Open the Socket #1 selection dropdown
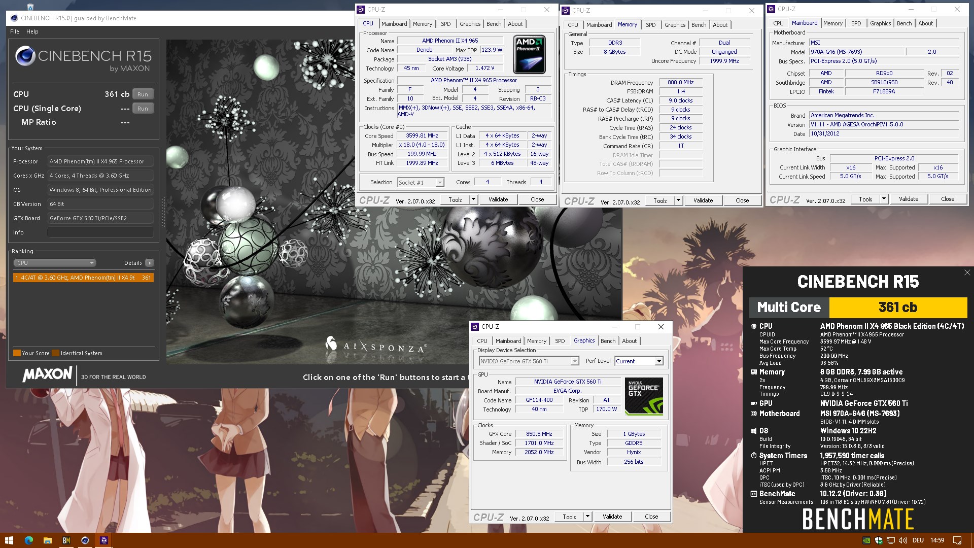This screenshot has height=548, width=974. click(x=421, y=182)
